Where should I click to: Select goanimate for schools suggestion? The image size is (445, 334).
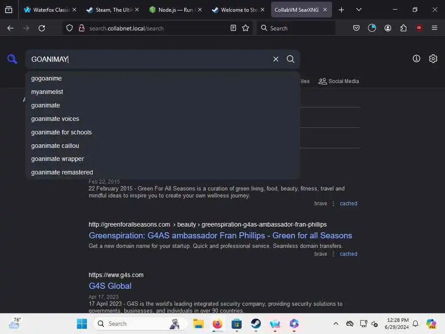(163, 132)
